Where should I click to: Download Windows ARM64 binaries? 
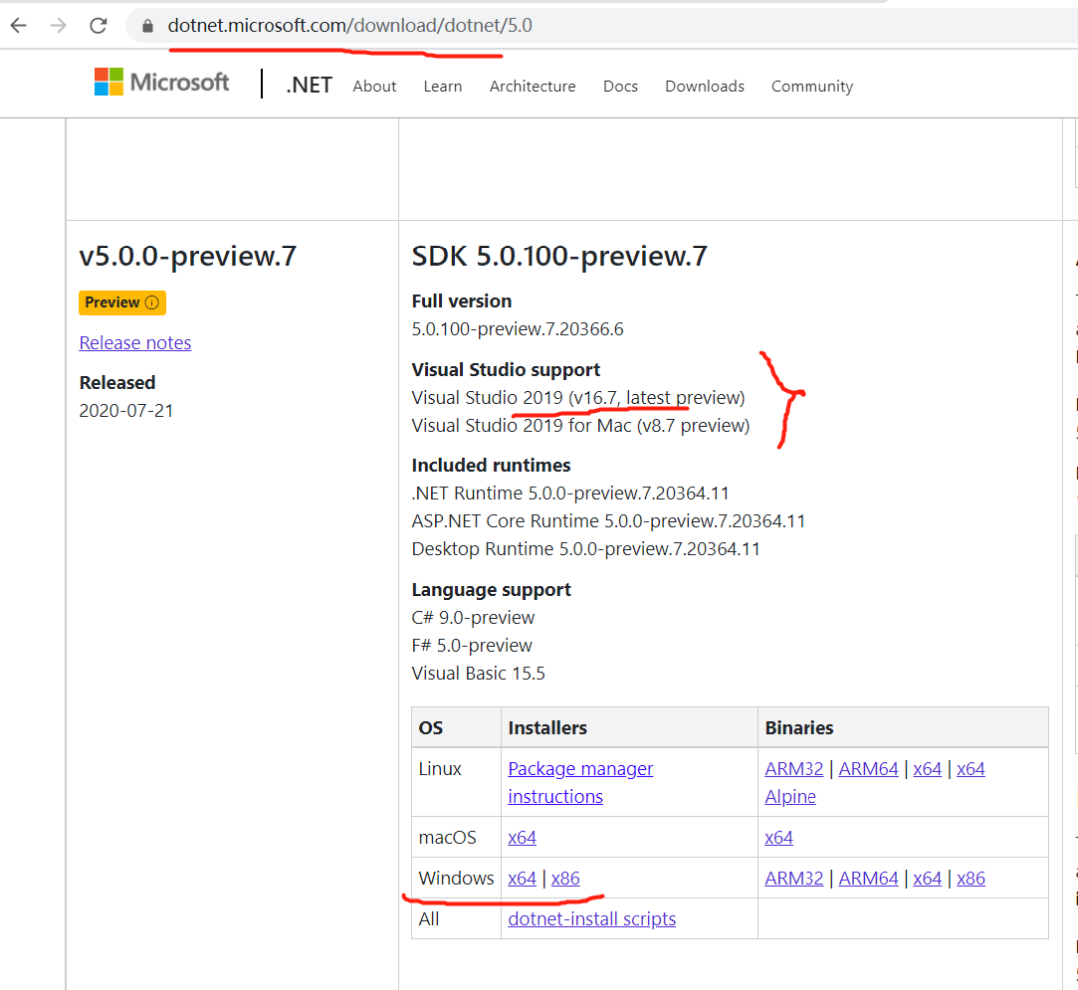click(x=869, y=878)
